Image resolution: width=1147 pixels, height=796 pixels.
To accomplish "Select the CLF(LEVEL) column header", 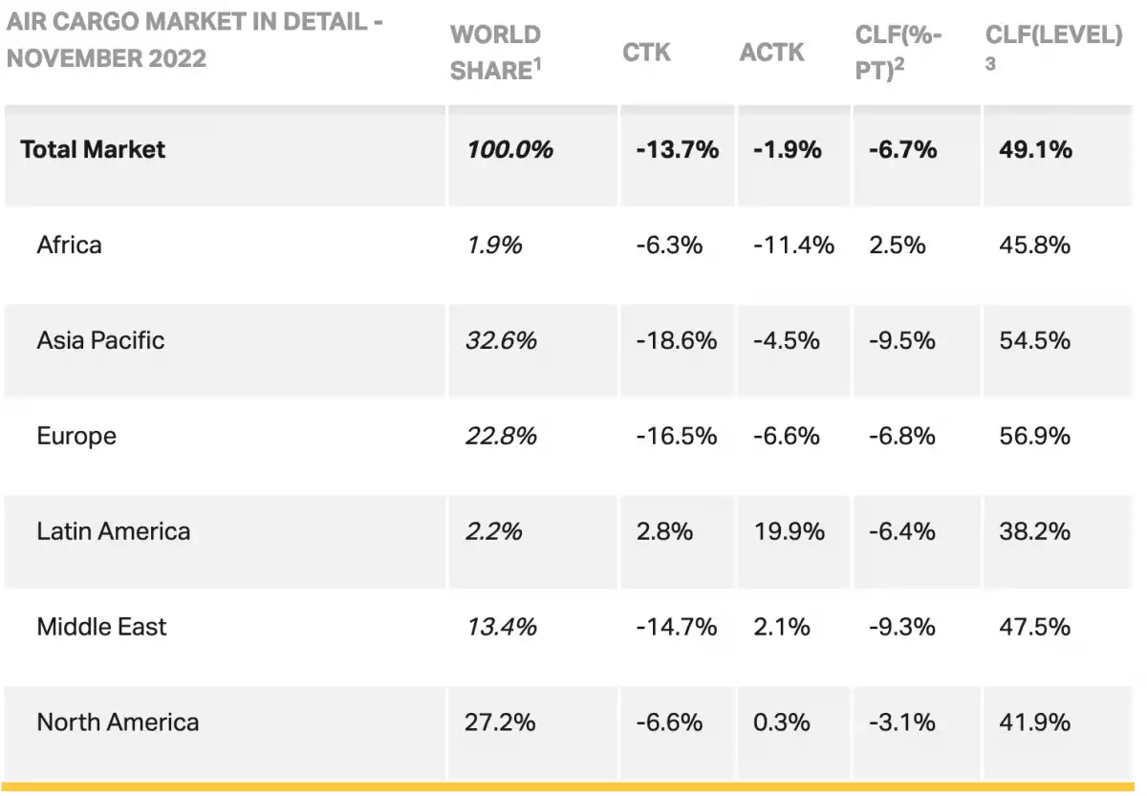I will tap(1053, 35).
